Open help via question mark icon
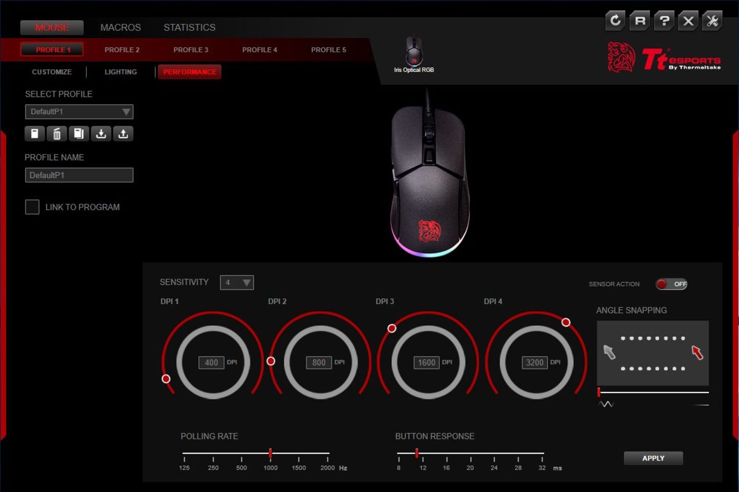Viewport: 739px width, 492px height. (x=664, y=21)
